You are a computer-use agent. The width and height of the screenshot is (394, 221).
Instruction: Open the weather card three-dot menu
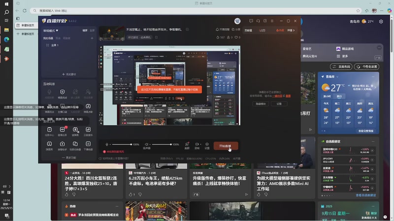click(373, 77)
